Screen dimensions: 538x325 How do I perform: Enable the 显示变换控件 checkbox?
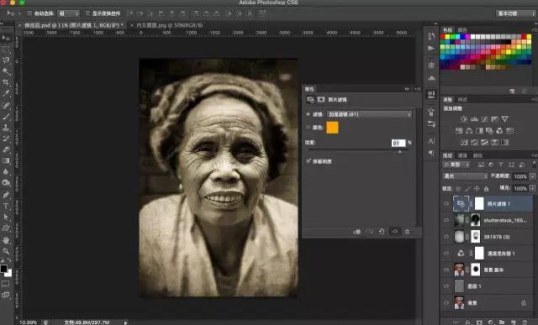87,13
